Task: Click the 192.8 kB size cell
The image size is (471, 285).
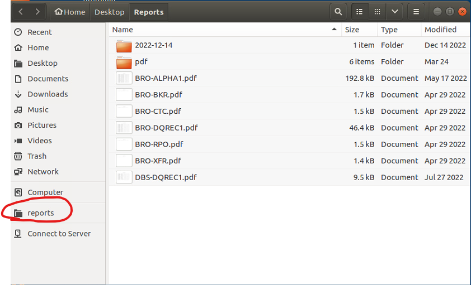Action: click(x=360, y=79)
